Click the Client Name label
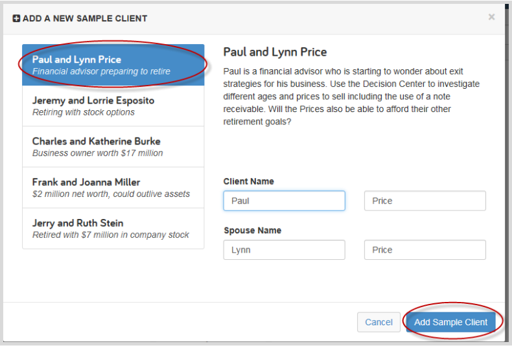512x346 pixels. tap(248, 181)
